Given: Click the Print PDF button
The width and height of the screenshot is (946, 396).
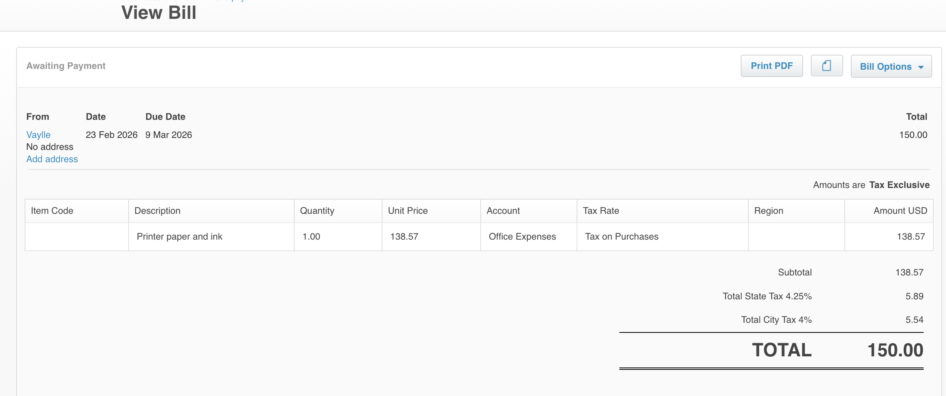Looking at the screenshot, I should (x=772, y=66).
